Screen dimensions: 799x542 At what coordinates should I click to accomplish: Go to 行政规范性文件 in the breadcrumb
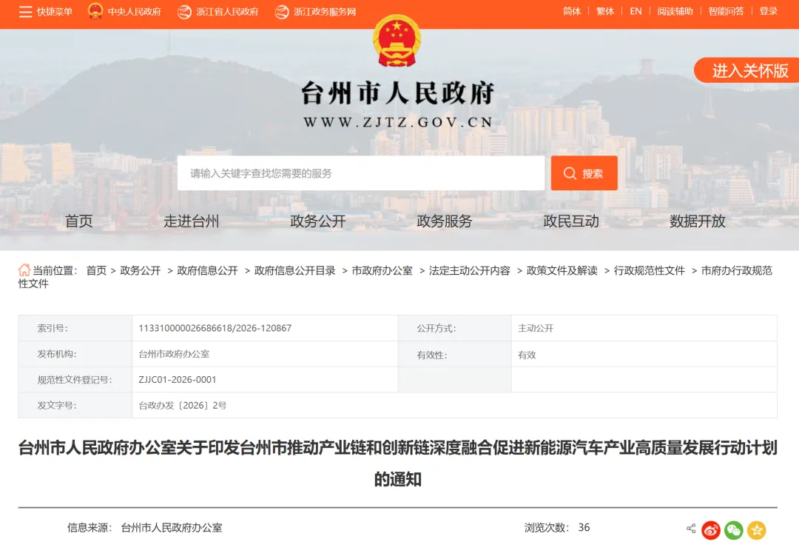[649, 271]
